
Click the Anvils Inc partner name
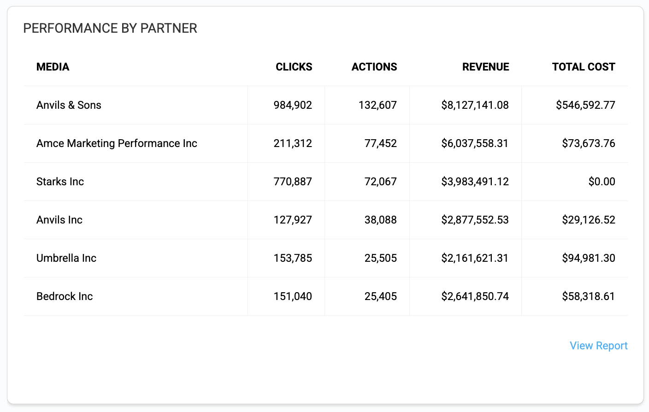(59, 220)
